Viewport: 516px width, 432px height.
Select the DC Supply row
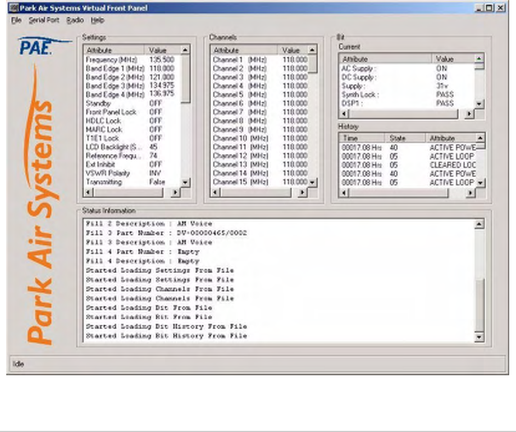[407, 77]
